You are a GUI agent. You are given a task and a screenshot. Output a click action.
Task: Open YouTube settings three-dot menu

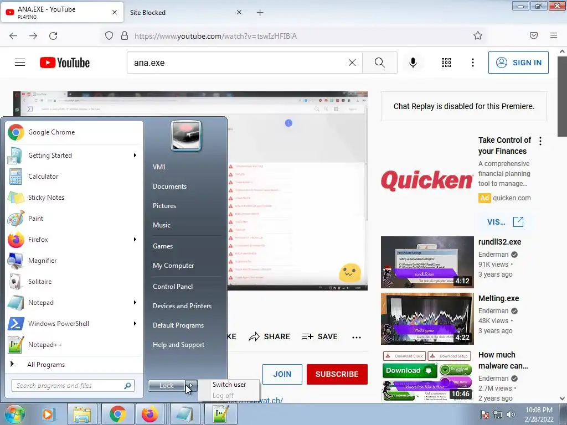pos(473,63)
